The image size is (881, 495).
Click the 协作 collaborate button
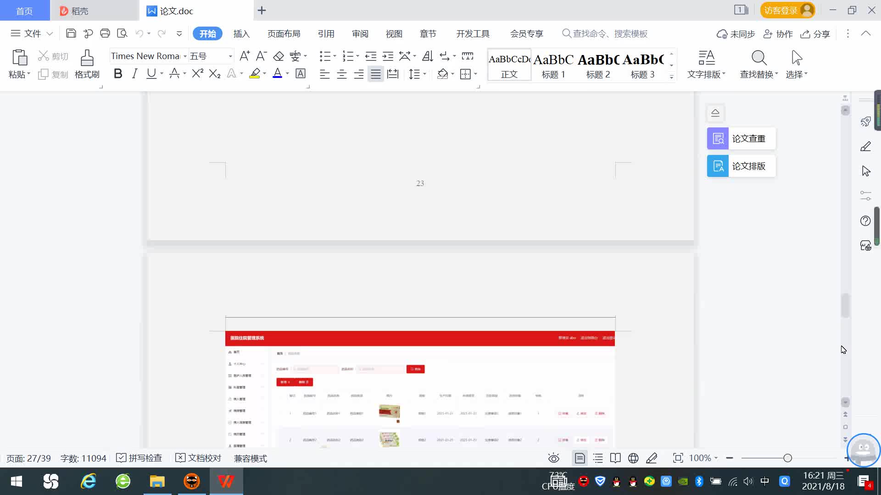[778, 33]
